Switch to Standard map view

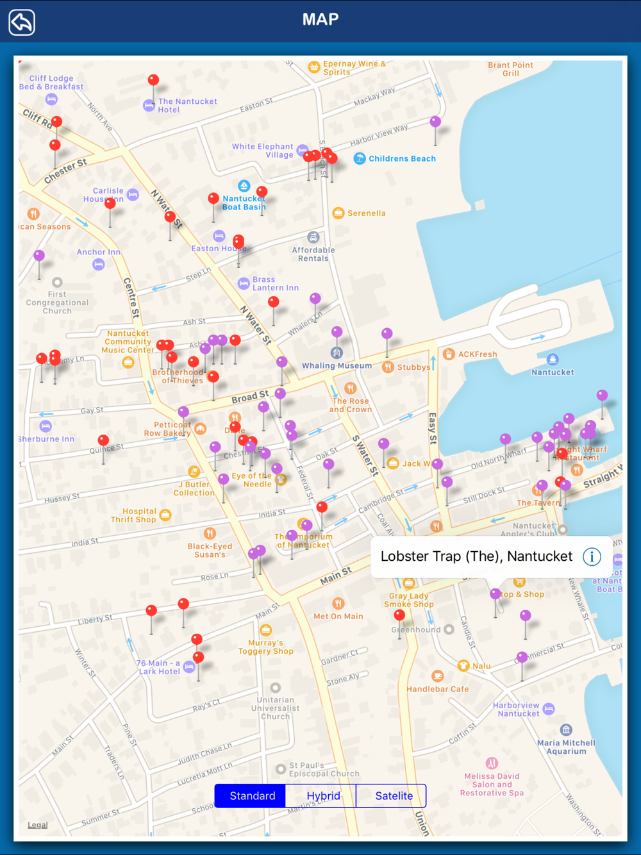point(250,795)
